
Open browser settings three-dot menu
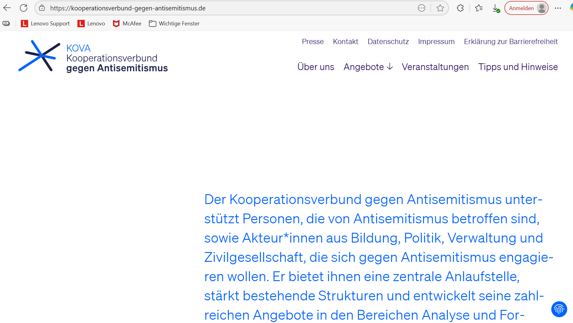558,8
